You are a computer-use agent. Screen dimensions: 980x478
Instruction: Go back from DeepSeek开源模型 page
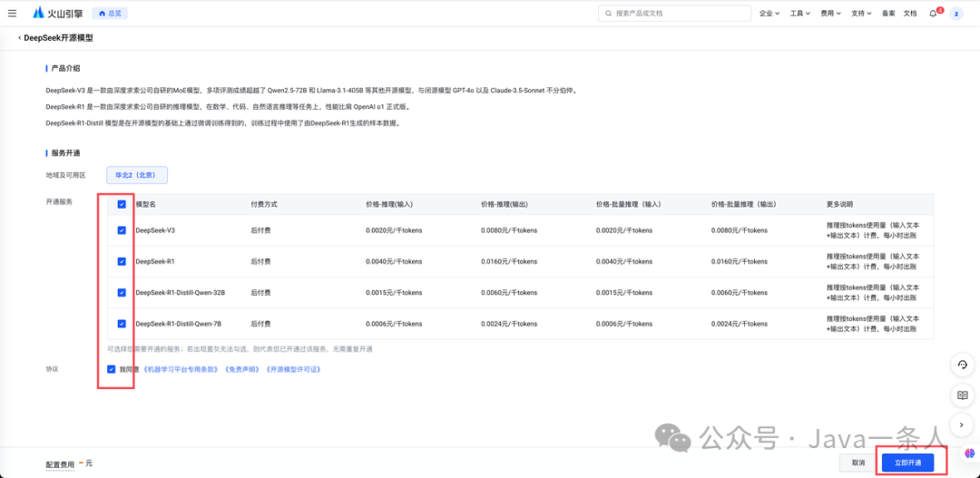click(x=19, y=38)
